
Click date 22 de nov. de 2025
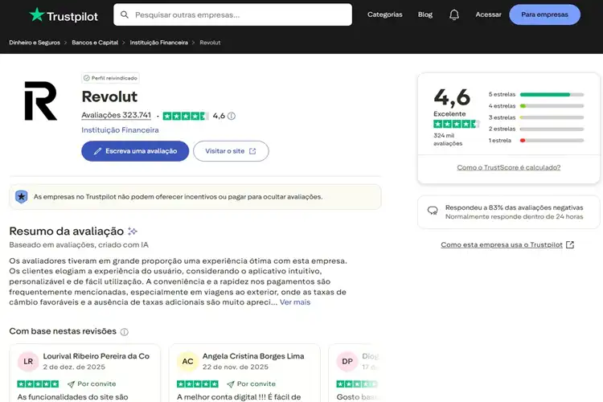(x=236, y=367)
